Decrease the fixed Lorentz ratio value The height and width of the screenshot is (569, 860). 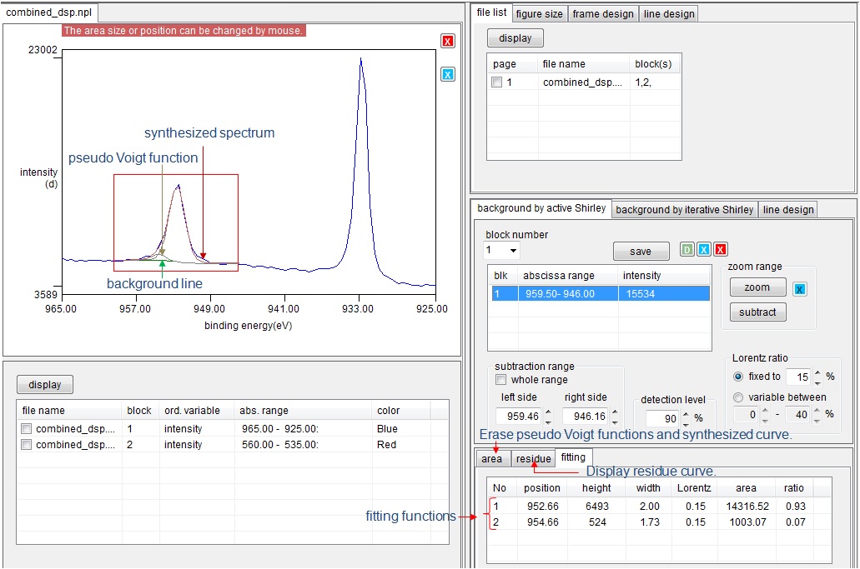(x=817, y=382)
